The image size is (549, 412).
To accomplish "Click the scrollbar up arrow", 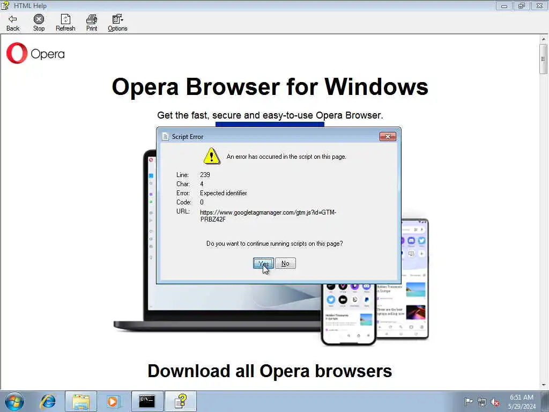I will 544,39.
